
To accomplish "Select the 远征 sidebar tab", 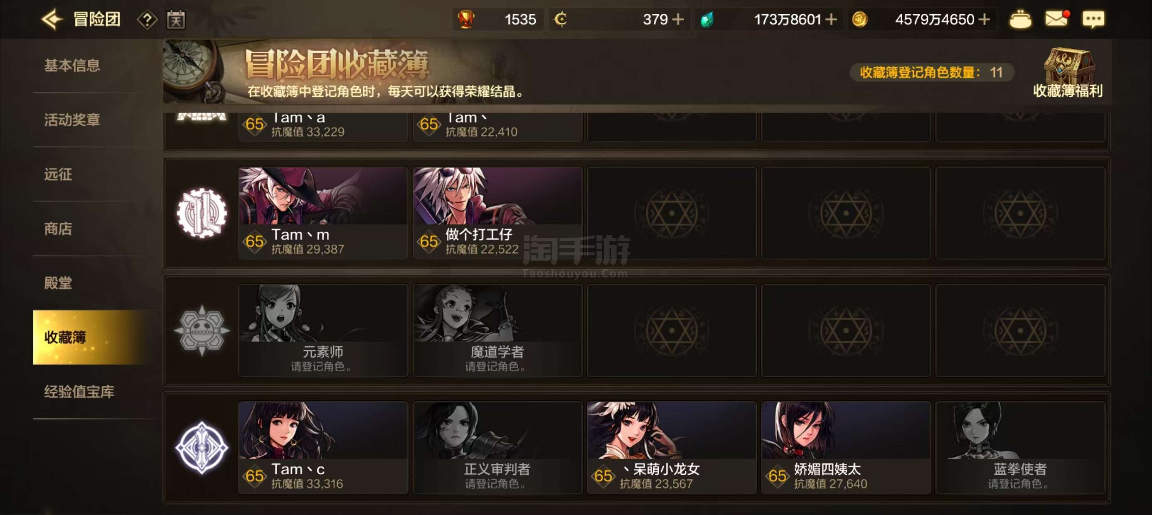I will point(58,174).
